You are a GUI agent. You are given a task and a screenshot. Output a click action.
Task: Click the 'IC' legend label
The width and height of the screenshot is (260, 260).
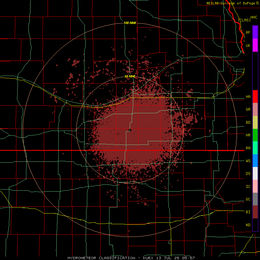pos(248,187)
